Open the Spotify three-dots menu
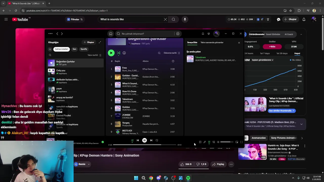Screen dimensions: 324x182 pyautogui.click(x=50, y=34)
